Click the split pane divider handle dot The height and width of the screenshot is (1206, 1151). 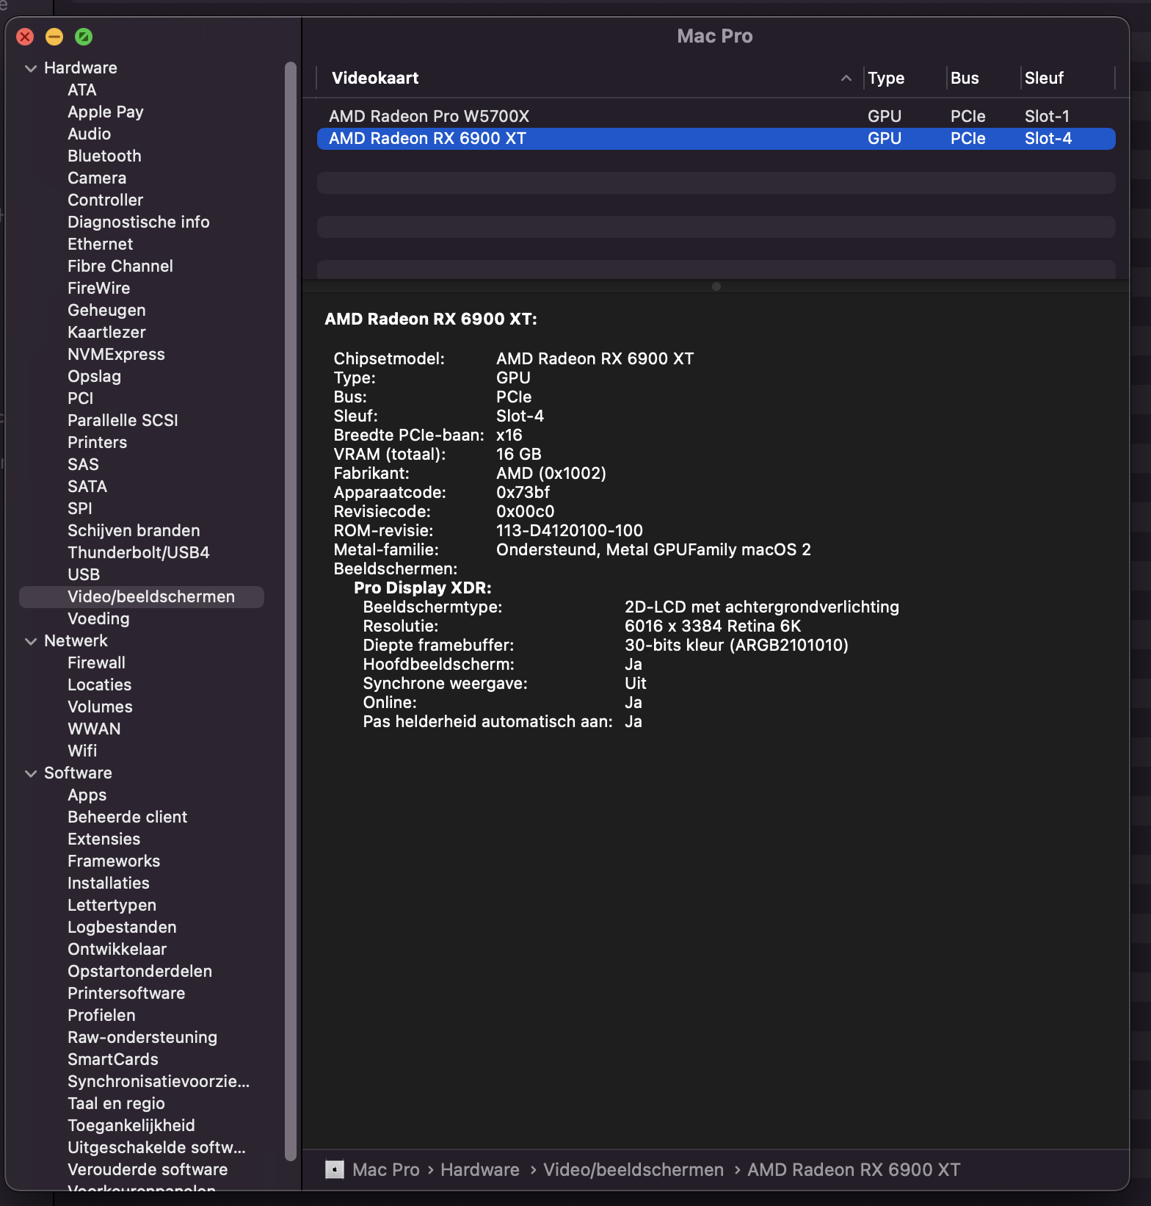(x=716, y=286)
